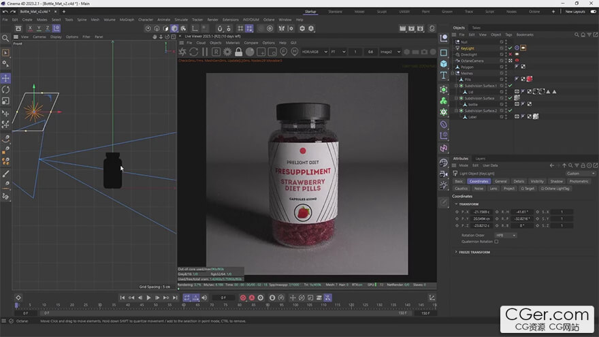Image resolution: width=599 pixels, height=337 pixels.
Task: Toggle KeyLight enable checkmark
Action: tap(510, 48)
